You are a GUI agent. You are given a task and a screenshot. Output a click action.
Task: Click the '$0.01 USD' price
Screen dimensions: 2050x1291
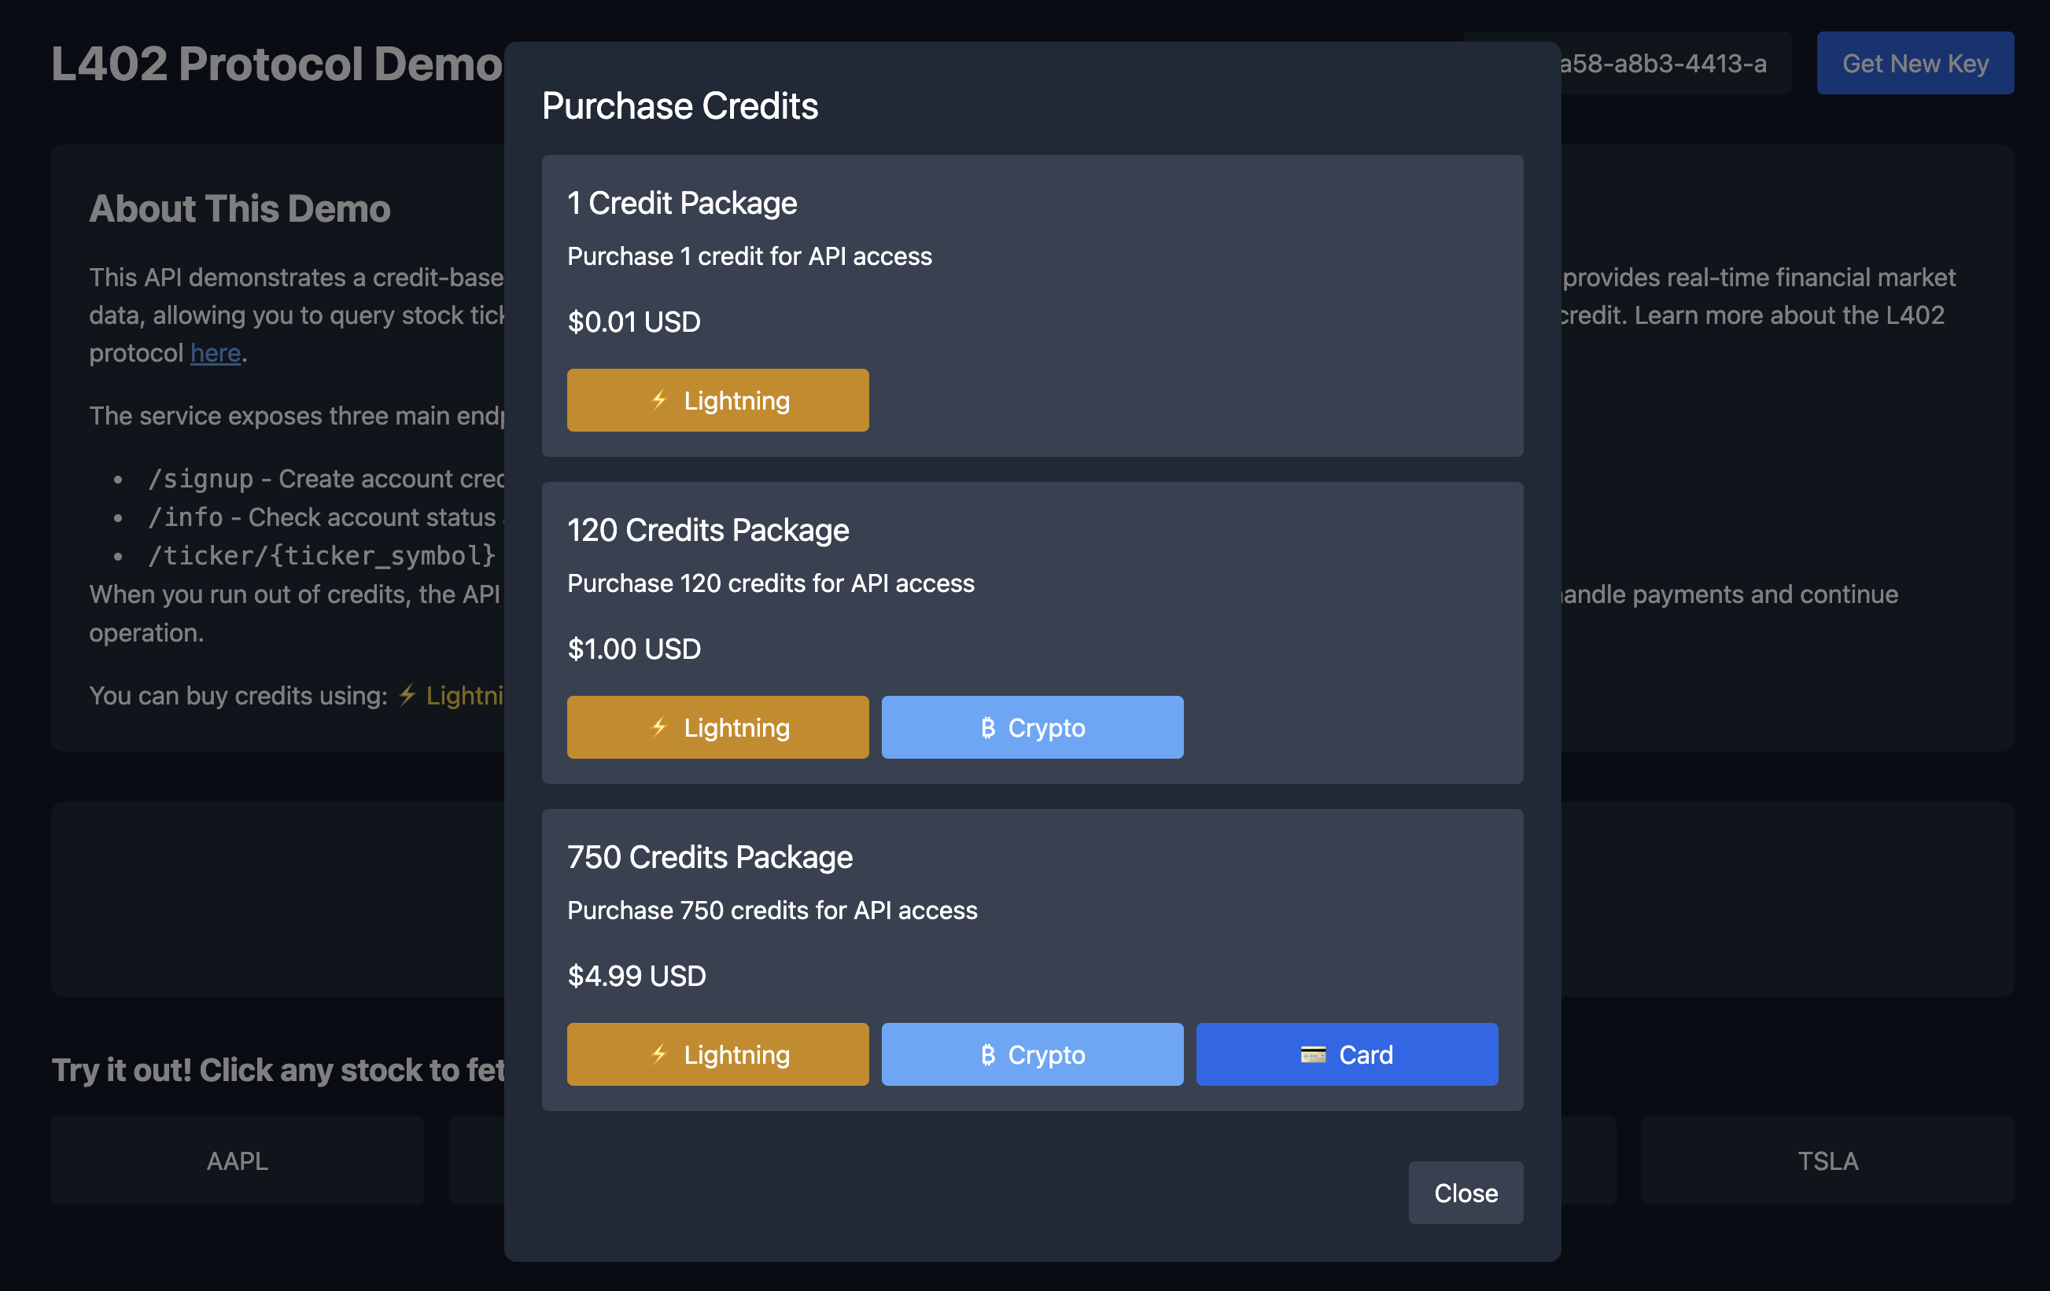[634, 322]
